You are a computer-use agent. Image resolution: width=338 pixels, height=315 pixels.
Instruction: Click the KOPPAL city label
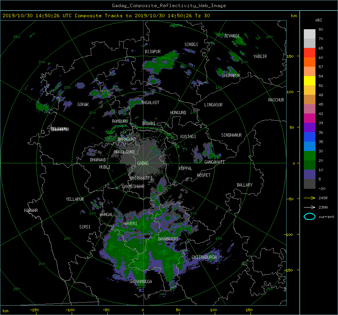coord(186,169)
